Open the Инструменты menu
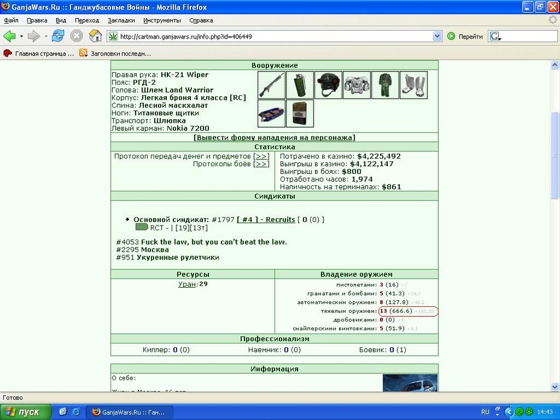The width and height of the screenshot is (560, 420). pos(162,20)
